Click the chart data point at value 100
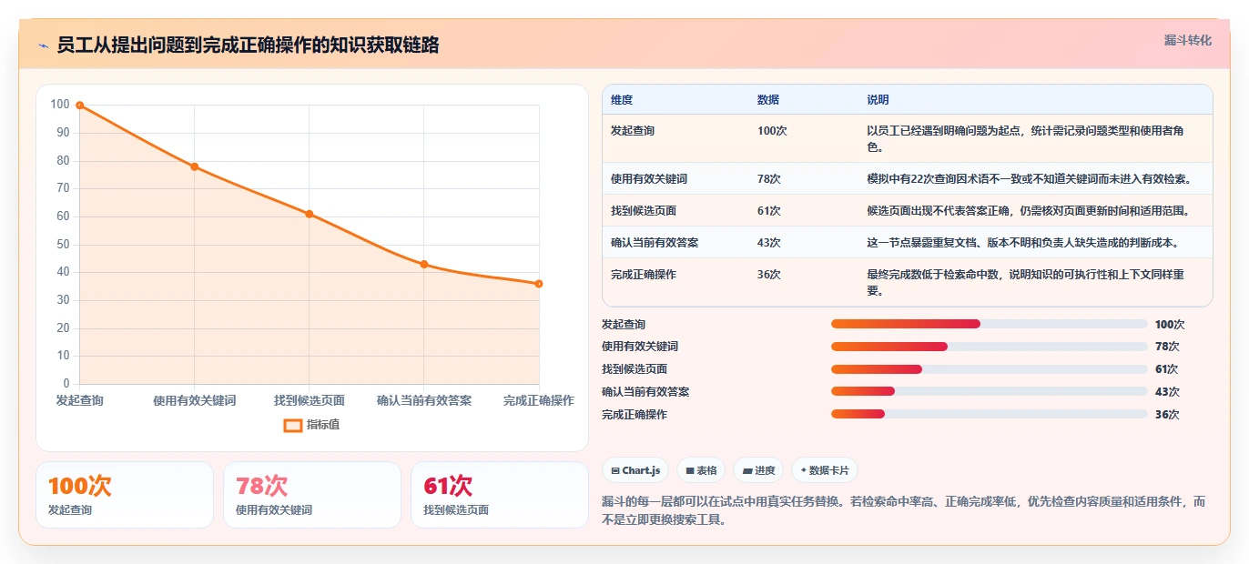The width and height of the screenshot is (1249, 564). [80, 106]
